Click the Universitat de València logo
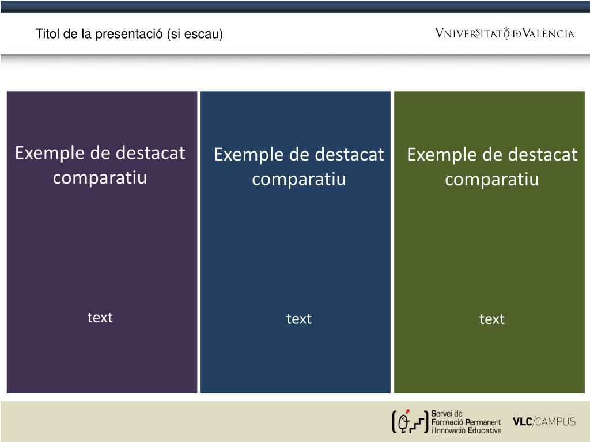Image resolution: width=590 pixels, height=442 pixels. click(505, 33)
